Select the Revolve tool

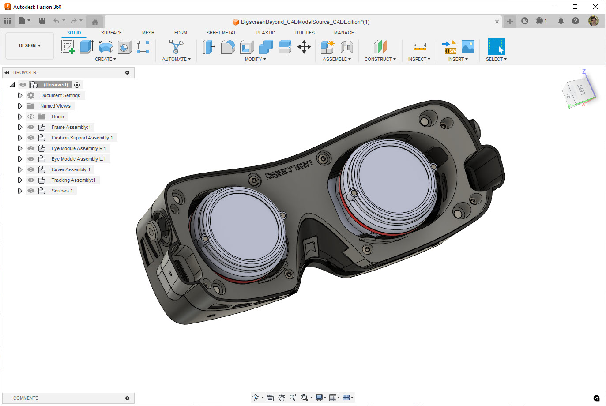coord(105,47)
